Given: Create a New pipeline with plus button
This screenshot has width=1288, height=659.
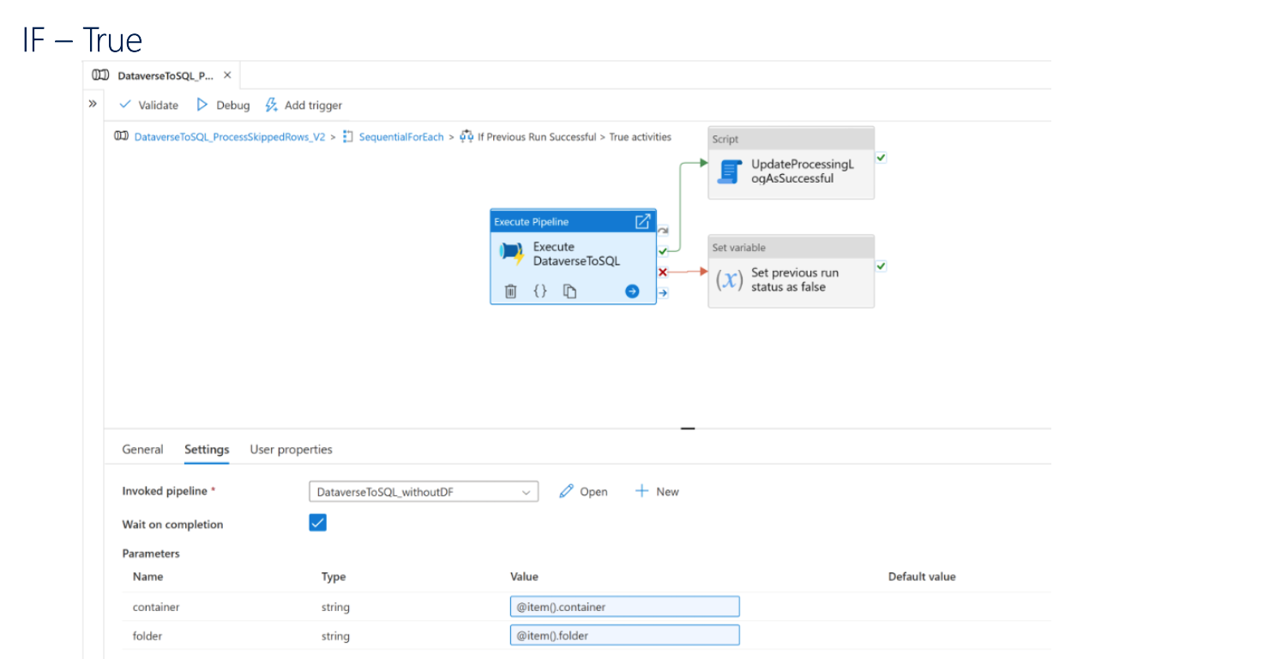Looking at the screenshot, I should click(657, 492).
